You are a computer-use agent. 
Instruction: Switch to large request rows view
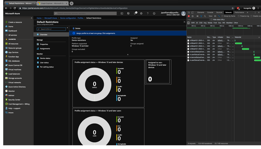pos(215,16)
